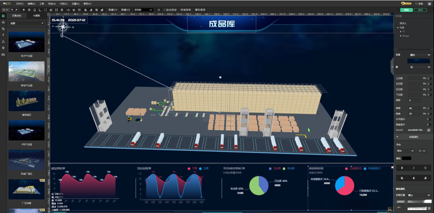The image size is (434, 213).
Task: Toggle the 垂直居中 switch
Action: 429,124
